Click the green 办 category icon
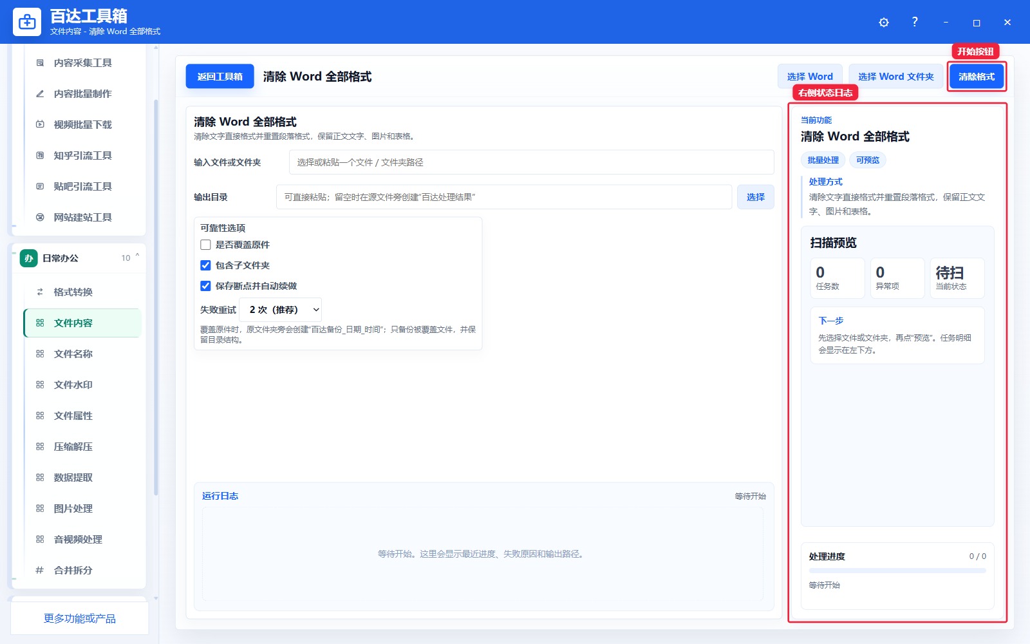The height and width of the screenshot is (644, 1030). click(x=28, y=258)
